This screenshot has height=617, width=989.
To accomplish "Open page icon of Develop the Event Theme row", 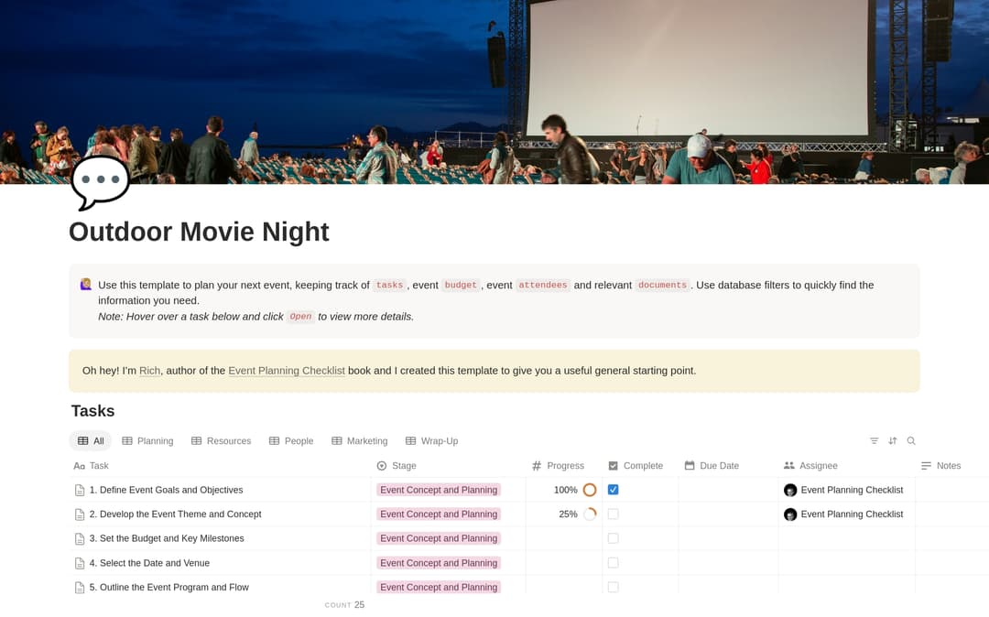I will (80, 514).
